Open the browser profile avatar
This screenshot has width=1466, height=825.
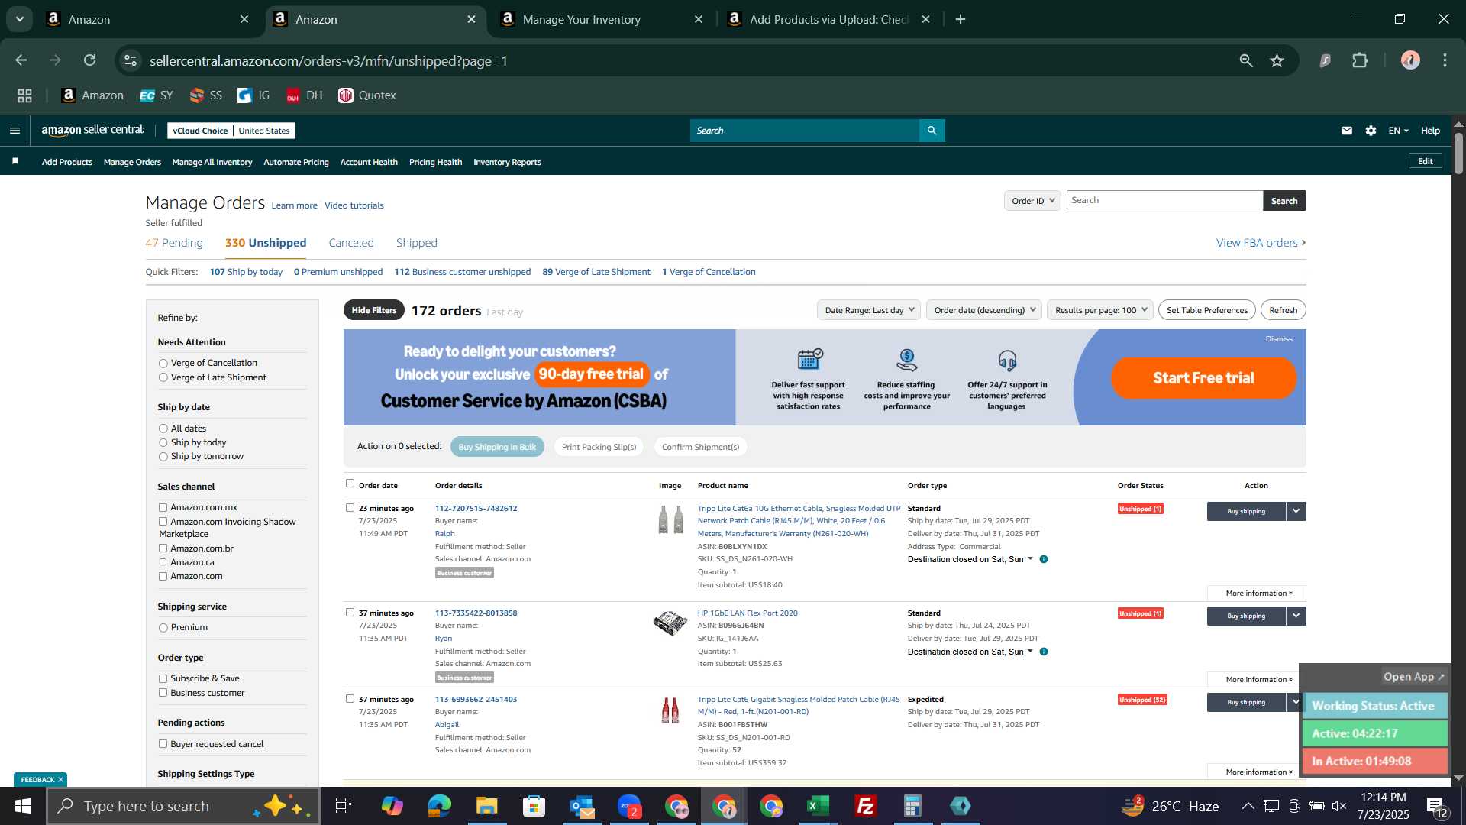click(x=1410, y=60)
